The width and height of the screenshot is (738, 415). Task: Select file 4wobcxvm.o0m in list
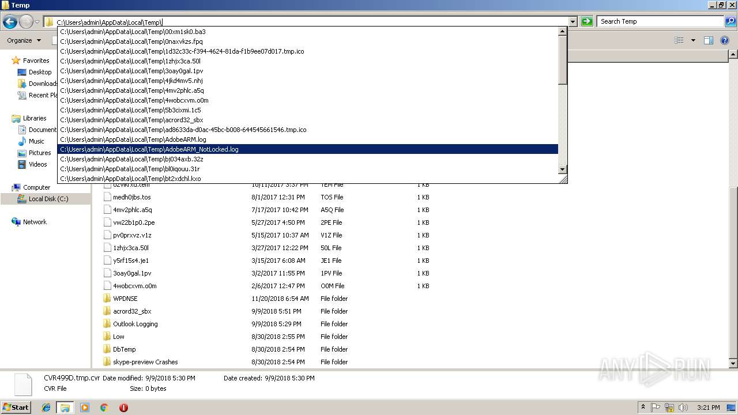pyautogui.click(x=134, y=286)
